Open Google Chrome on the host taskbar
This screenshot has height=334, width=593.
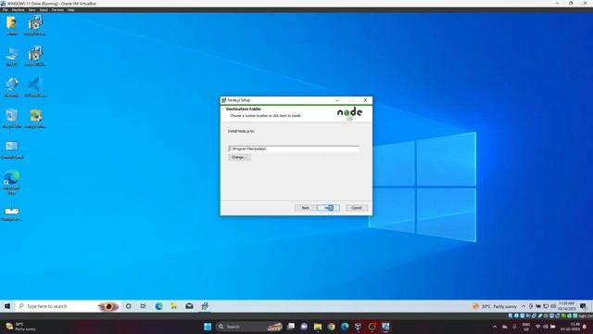tap(332, 327)
